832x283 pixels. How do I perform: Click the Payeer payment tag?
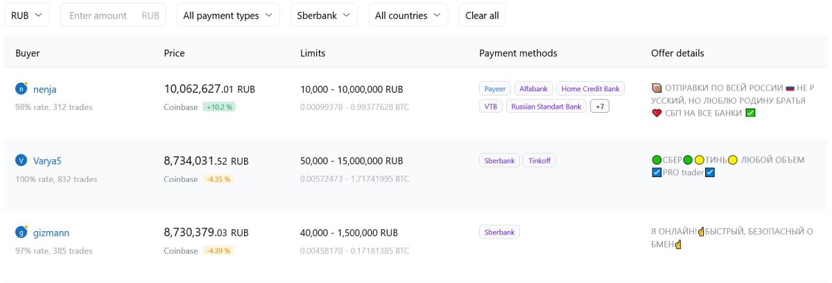[x=495, y=89]
